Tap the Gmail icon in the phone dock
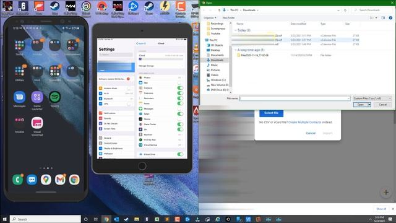This screenshot has height=223, width=396. [x=60, y=180]
